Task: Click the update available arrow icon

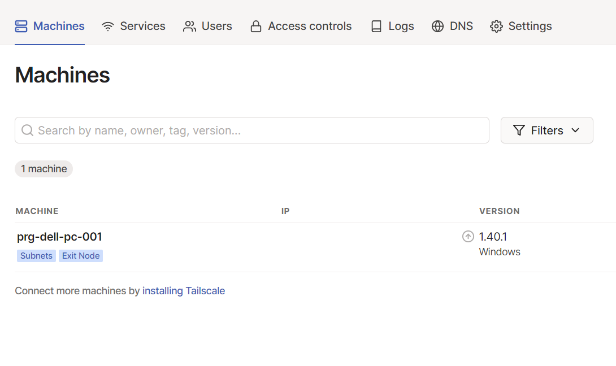Action: tap(468, 237)
